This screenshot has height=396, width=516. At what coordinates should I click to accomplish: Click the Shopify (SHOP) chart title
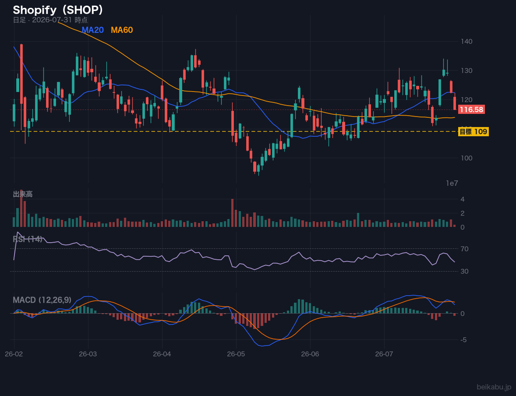point(58,10)
